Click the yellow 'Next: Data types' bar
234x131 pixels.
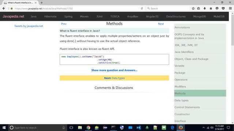coord(114,78)
